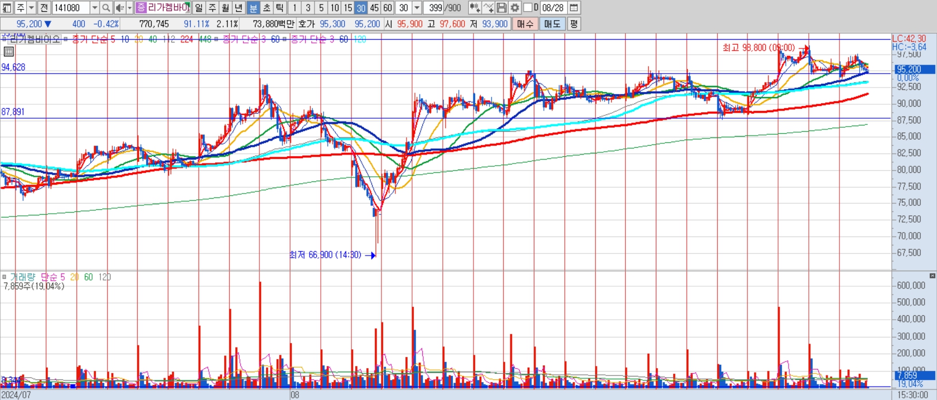Viewport: 937px width, 400px height.
Task: Click the low price 93,900 value
Action: (495, 24)
